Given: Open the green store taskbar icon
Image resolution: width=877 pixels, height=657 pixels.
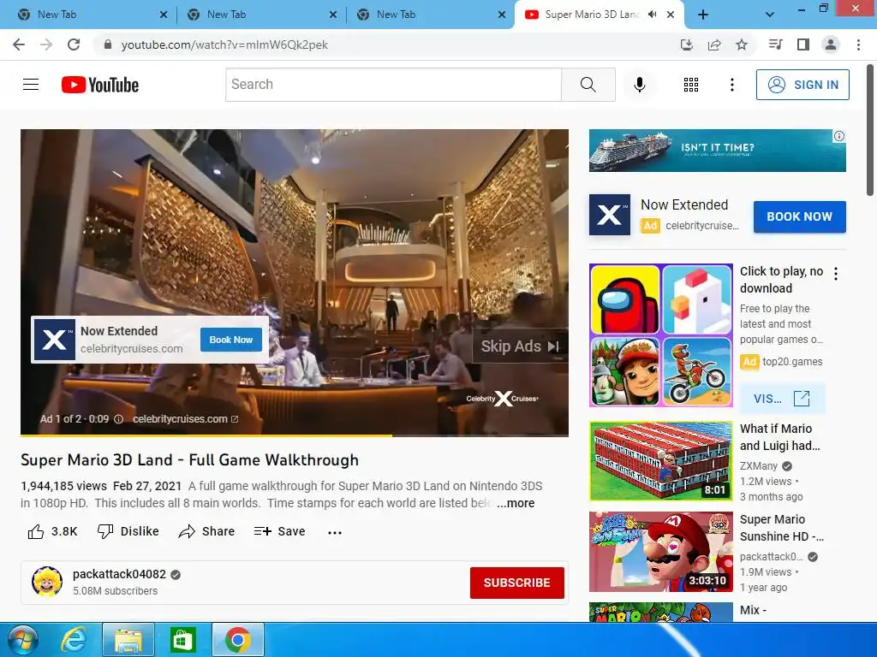Looking at the screenshot, I should pos(183,640).
